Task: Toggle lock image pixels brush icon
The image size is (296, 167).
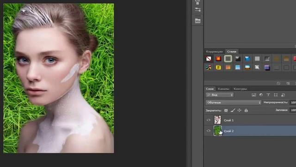Action: pos(233,110)
